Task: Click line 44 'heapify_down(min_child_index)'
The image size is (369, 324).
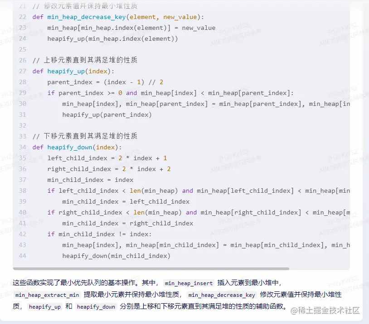Action: (x=116, y=256)
